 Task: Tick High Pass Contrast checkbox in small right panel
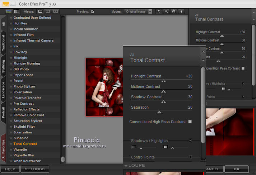click(243, 68)
